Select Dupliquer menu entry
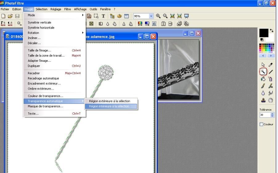278x173 pixels. click(55, 66)
